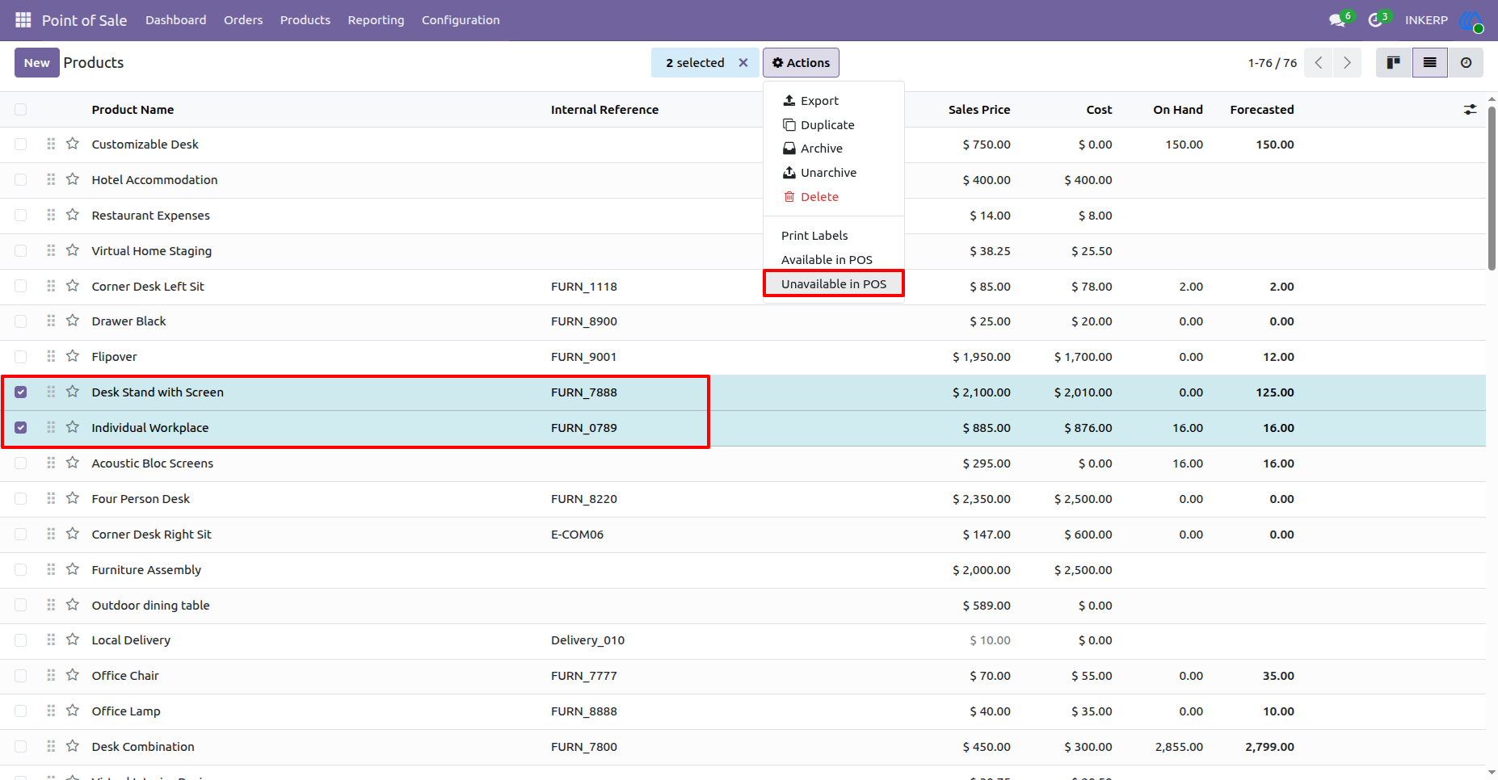This screenshot has height=780, width=1498.
Task: Uncheck Desk Stand with Screen checkbox
Action: 21,392
